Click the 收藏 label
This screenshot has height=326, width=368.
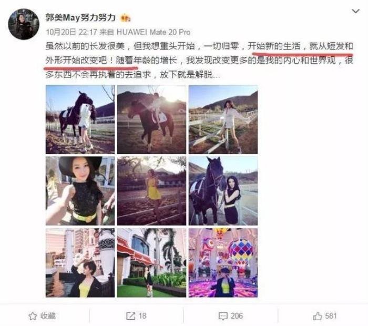pyautogui.click(x=48, y=316)
